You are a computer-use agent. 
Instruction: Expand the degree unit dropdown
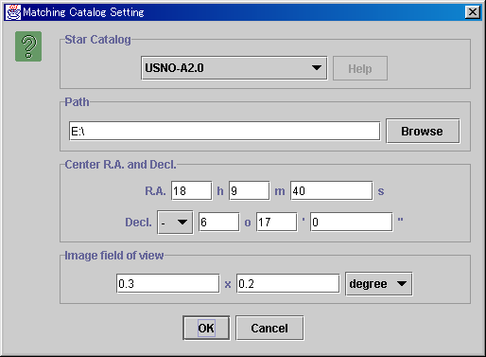point(379,284)
